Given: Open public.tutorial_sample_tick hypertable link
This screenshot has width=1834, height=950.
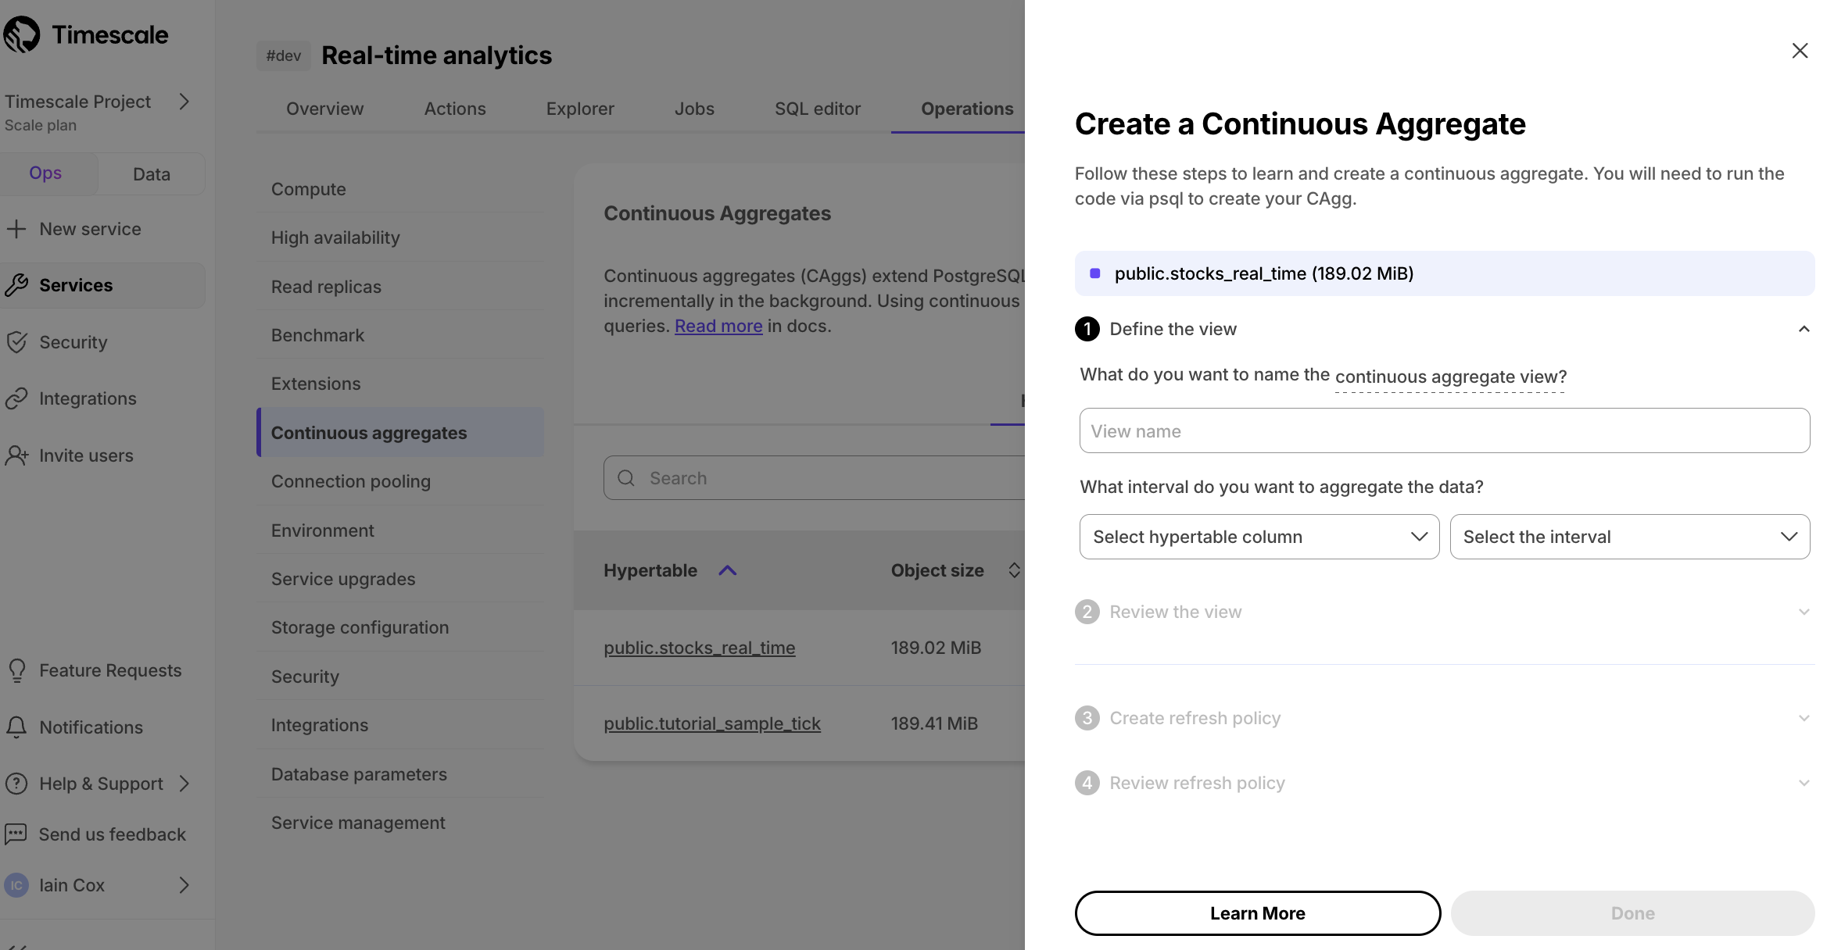Looking at the screenshot, I should [712, 723].
